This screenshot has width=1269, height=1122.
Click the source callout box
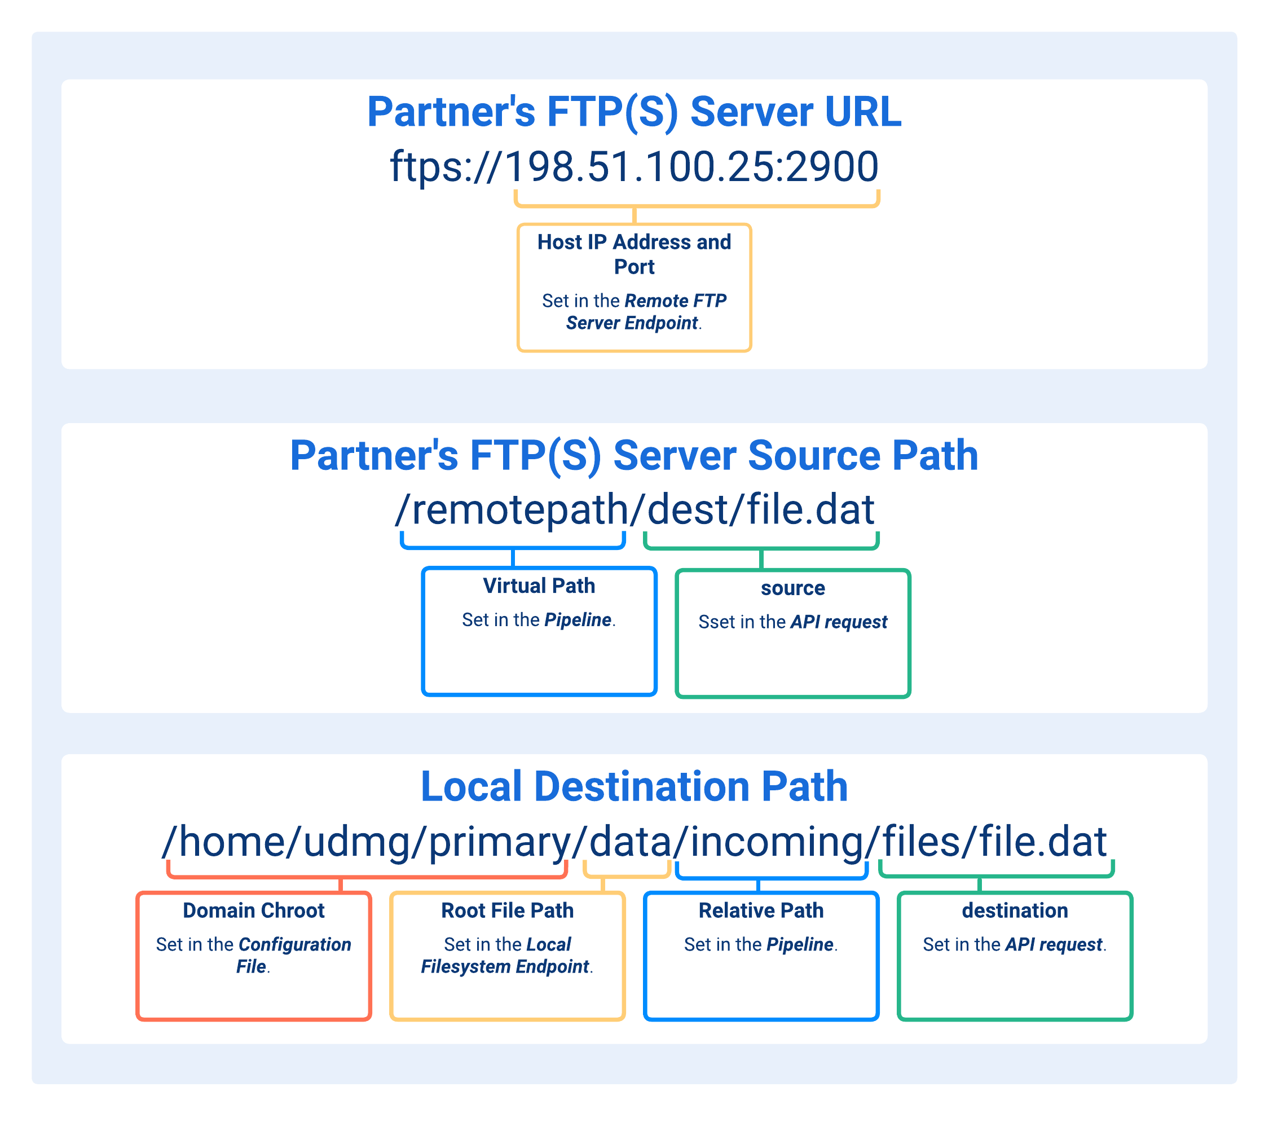793,628
